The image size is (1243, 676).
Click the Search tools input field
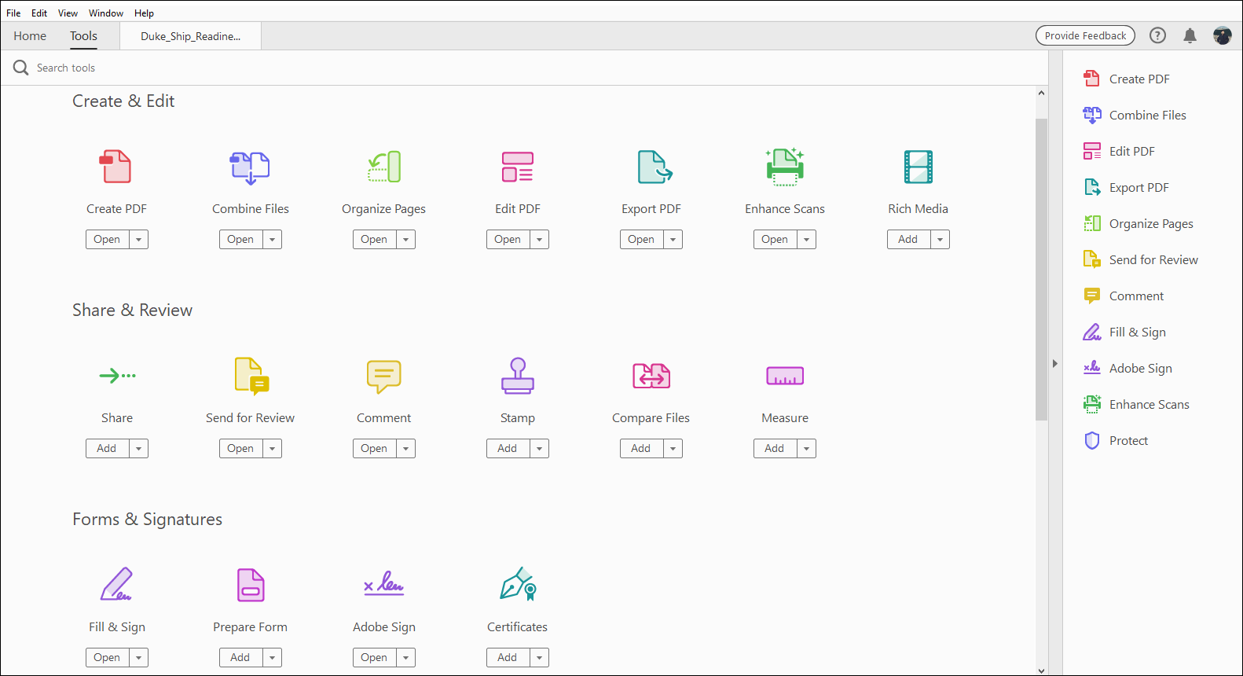pyautogui.click(x=525, y=68)
